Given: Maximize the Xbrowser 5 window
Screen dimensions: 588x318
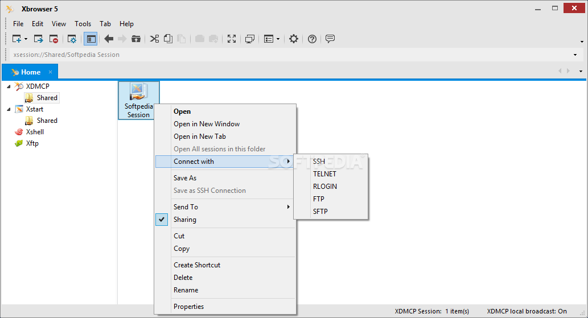Looking at the screenshot, I should tap(555, 8).
